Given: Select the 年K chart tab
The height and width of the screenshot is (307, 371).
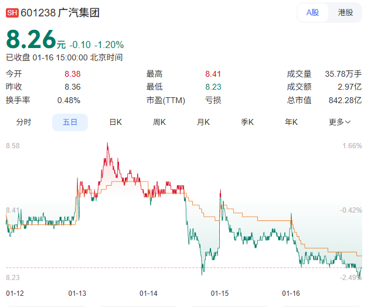Looking at the screenshot, I should (x=291, y=122).
